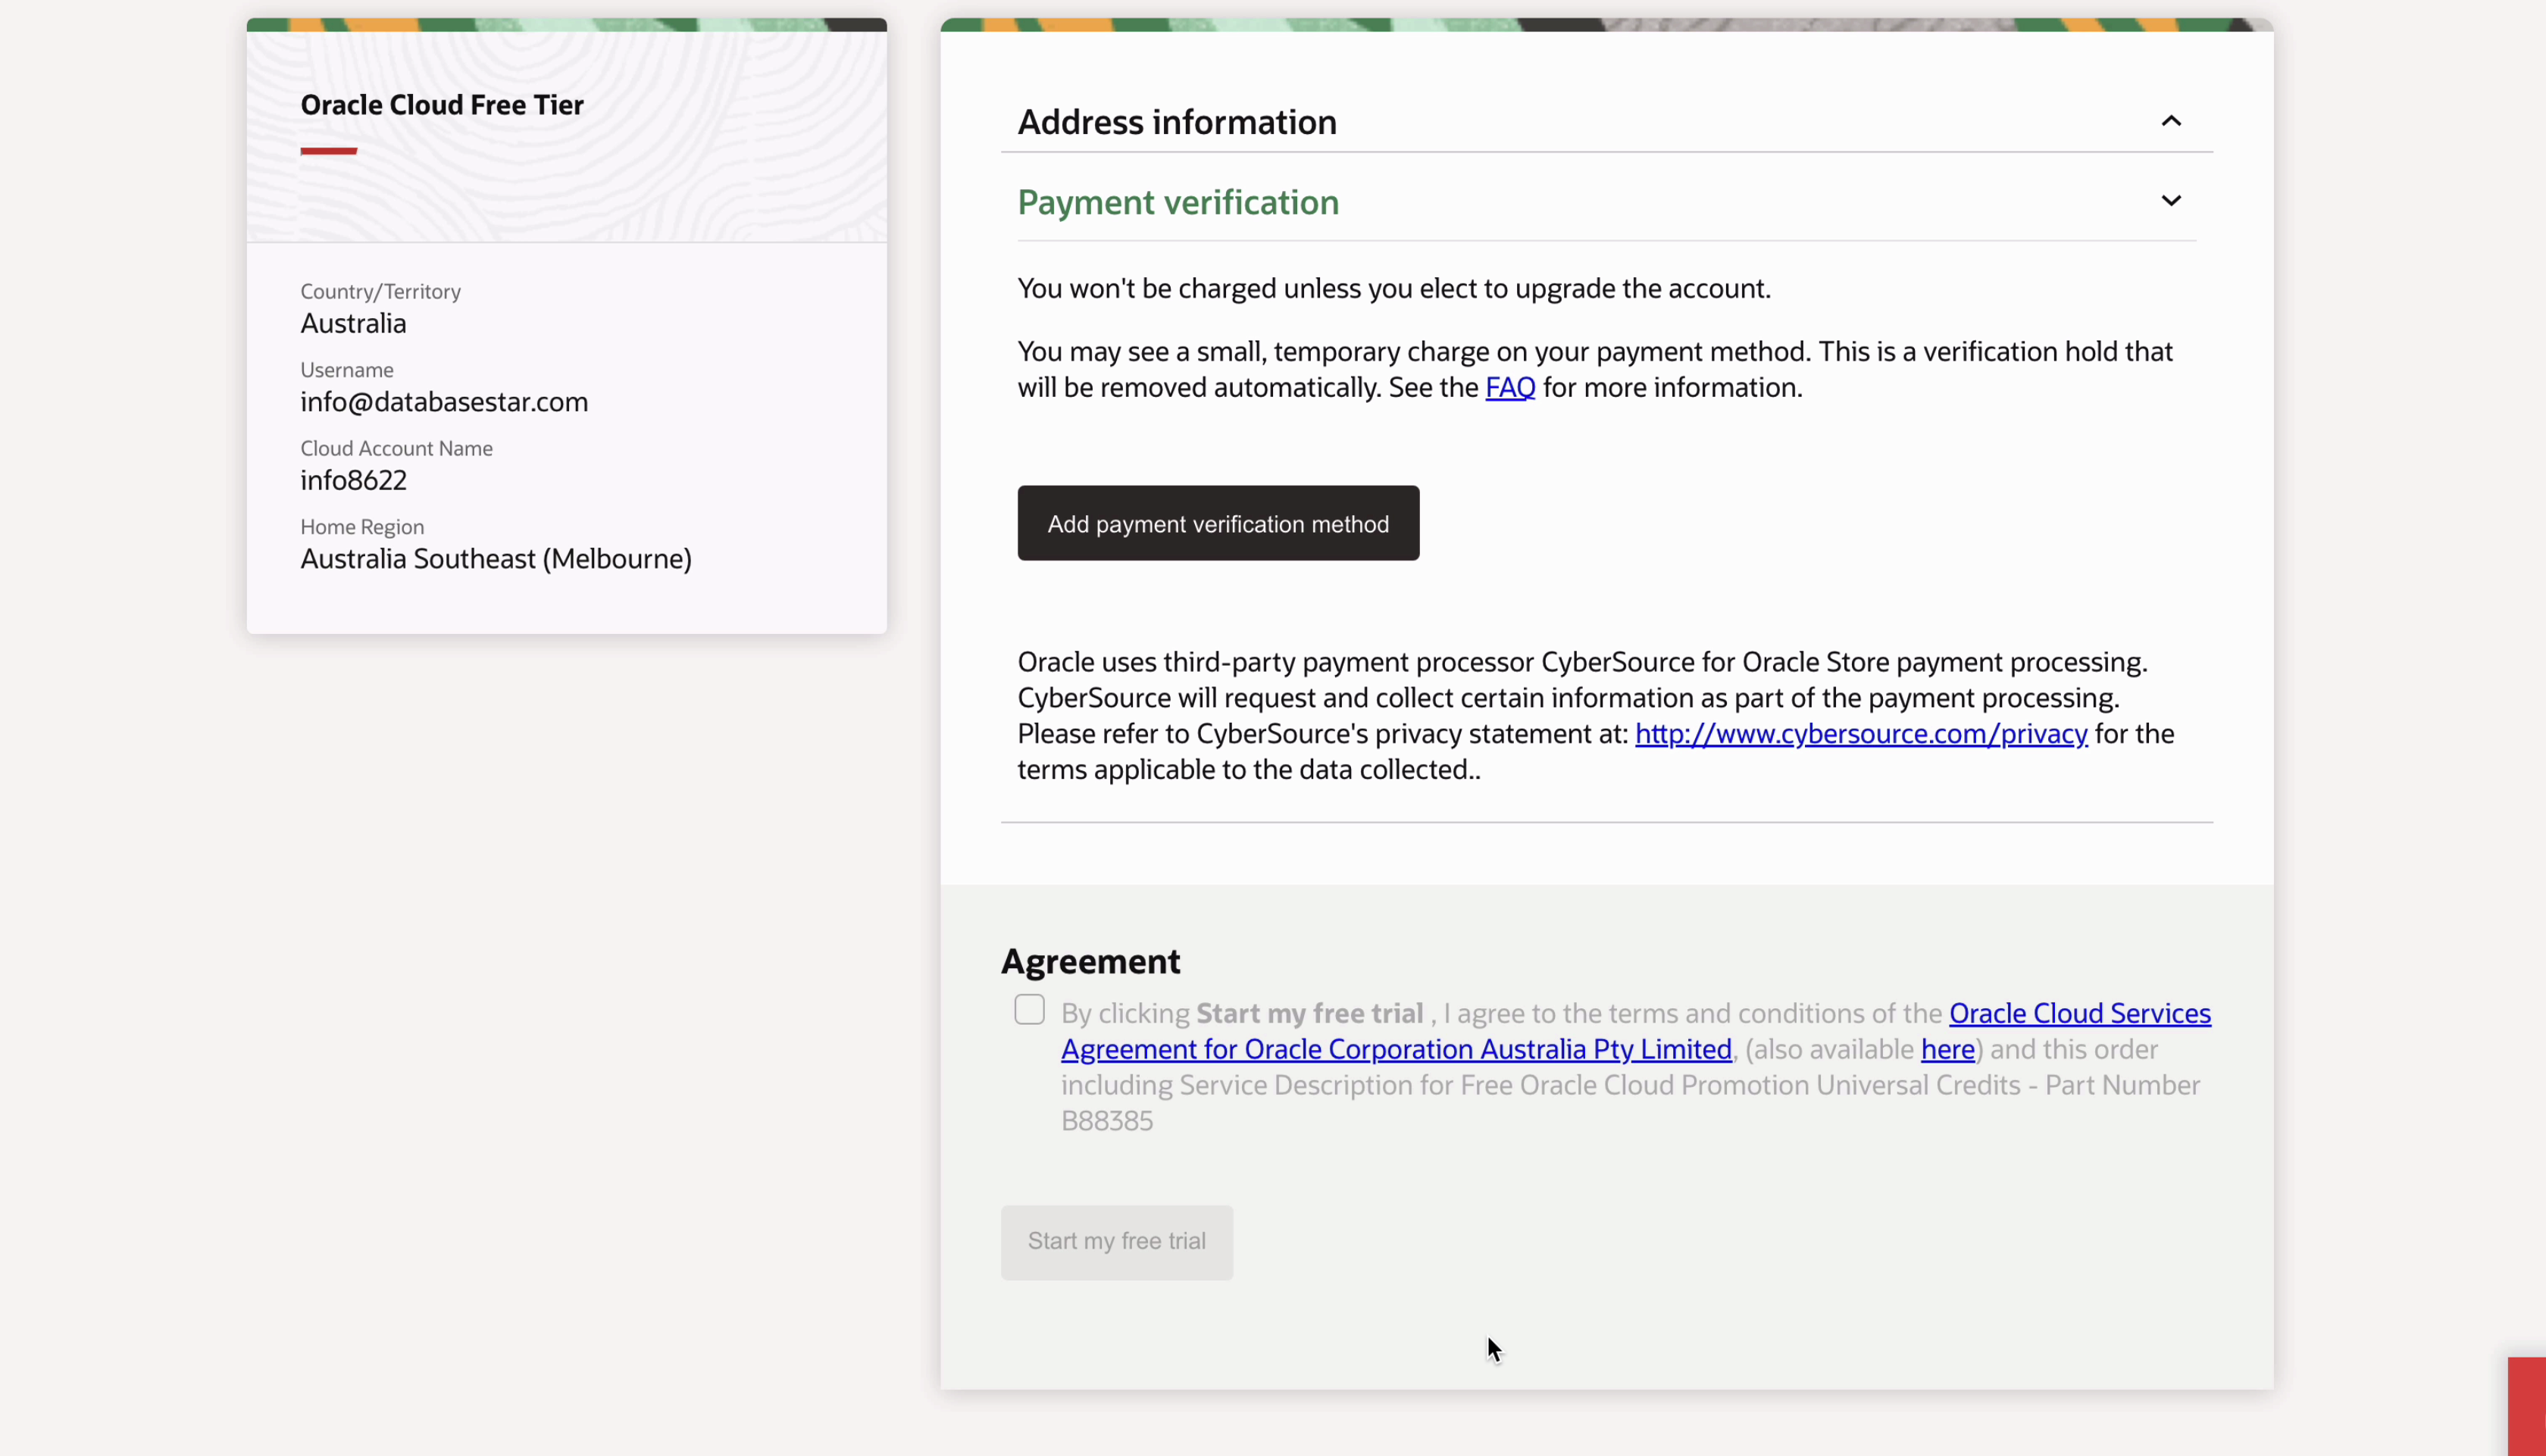Screen dimensions: 2546x1456
Task: Click the red widget at bottom-right corner
Action: point(2526,1405)
